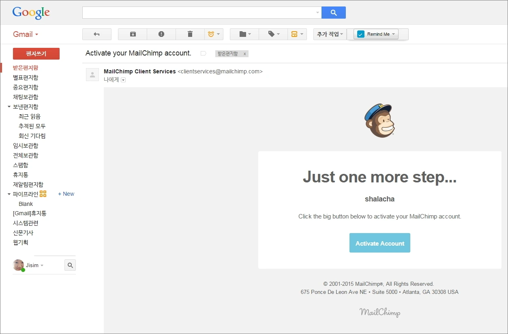The height and width of the screenshot is (334, 508).
Task: Open the 스팸함 folder
Action: pyautogui.click(x=20, y=165)
